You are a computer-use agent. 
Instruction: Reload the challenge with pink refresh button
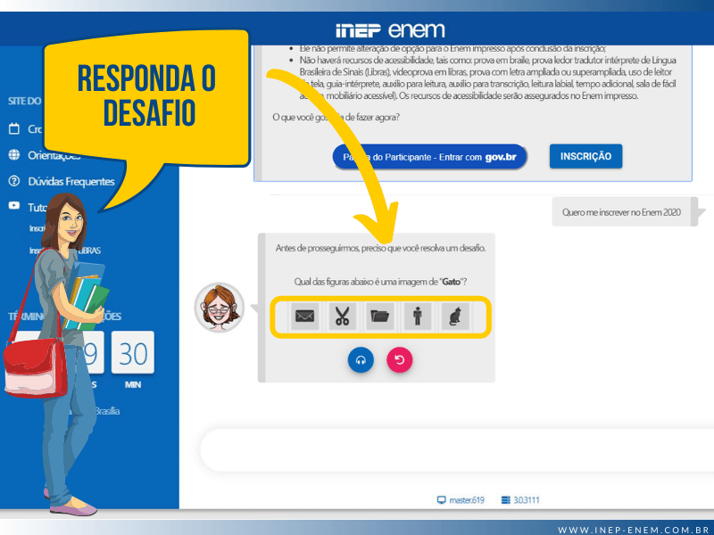pyautogui.click(x=399, y=360)
